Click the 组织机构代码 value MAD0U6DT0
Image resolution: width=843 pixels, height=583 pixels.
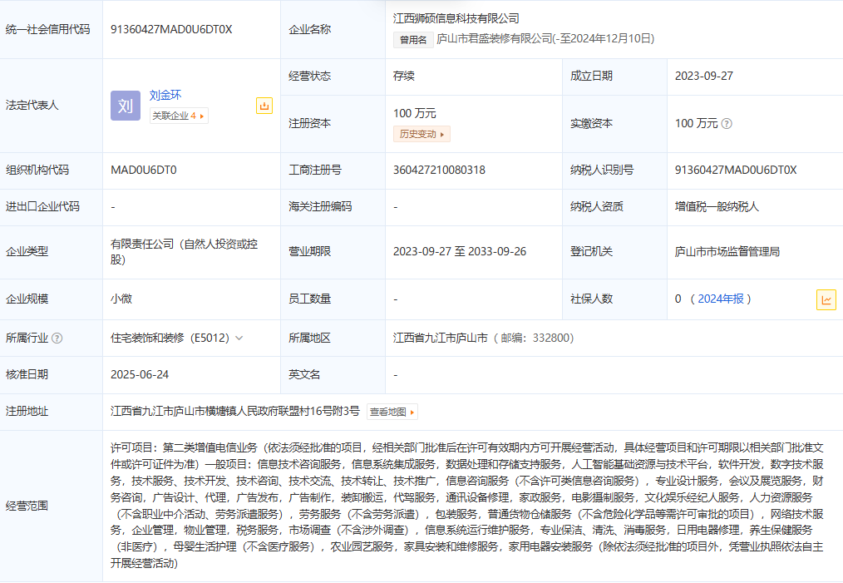tap(143, 170)
